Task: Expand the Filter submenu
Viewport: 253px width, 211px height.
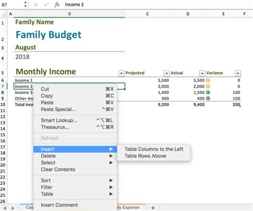Action: (75, 187)
